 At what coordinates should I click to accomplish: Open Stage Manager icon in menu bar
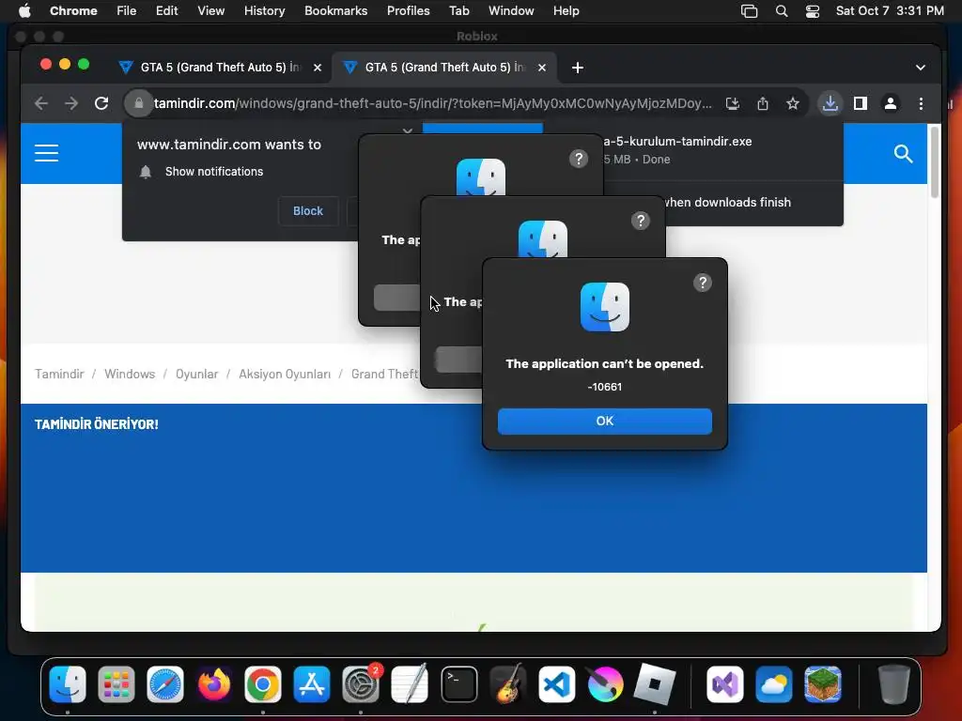click(749, 11)
